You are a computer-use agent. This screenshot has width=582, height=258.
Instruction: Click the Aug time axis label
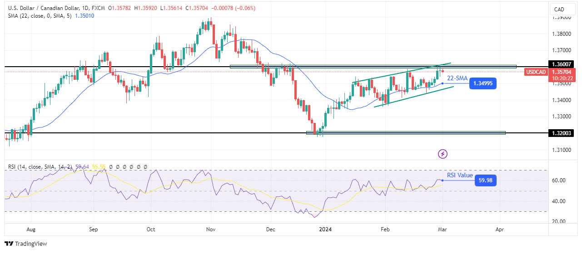pos(31,229)
